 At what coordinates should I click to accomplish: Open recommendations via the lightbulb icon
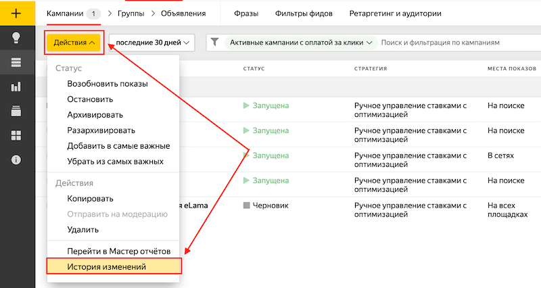tap(17, 38)
